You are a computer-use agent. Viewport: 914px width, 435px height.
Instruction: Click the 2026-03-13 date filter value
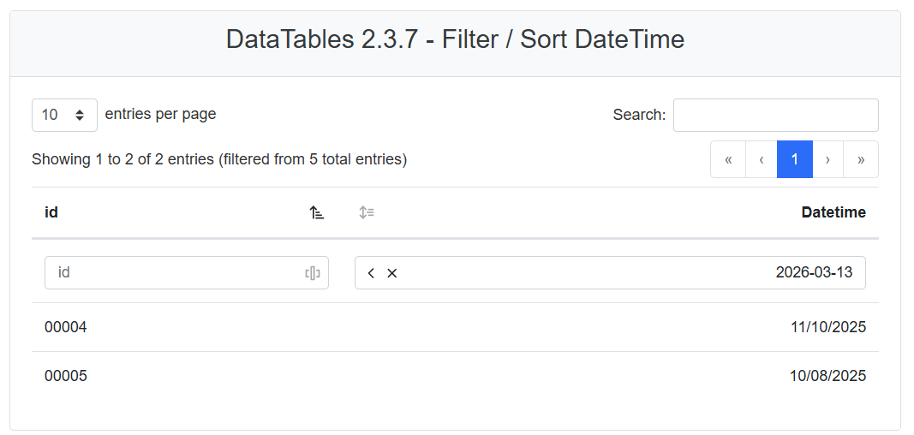pyautogui.click(x=814, y=273)
